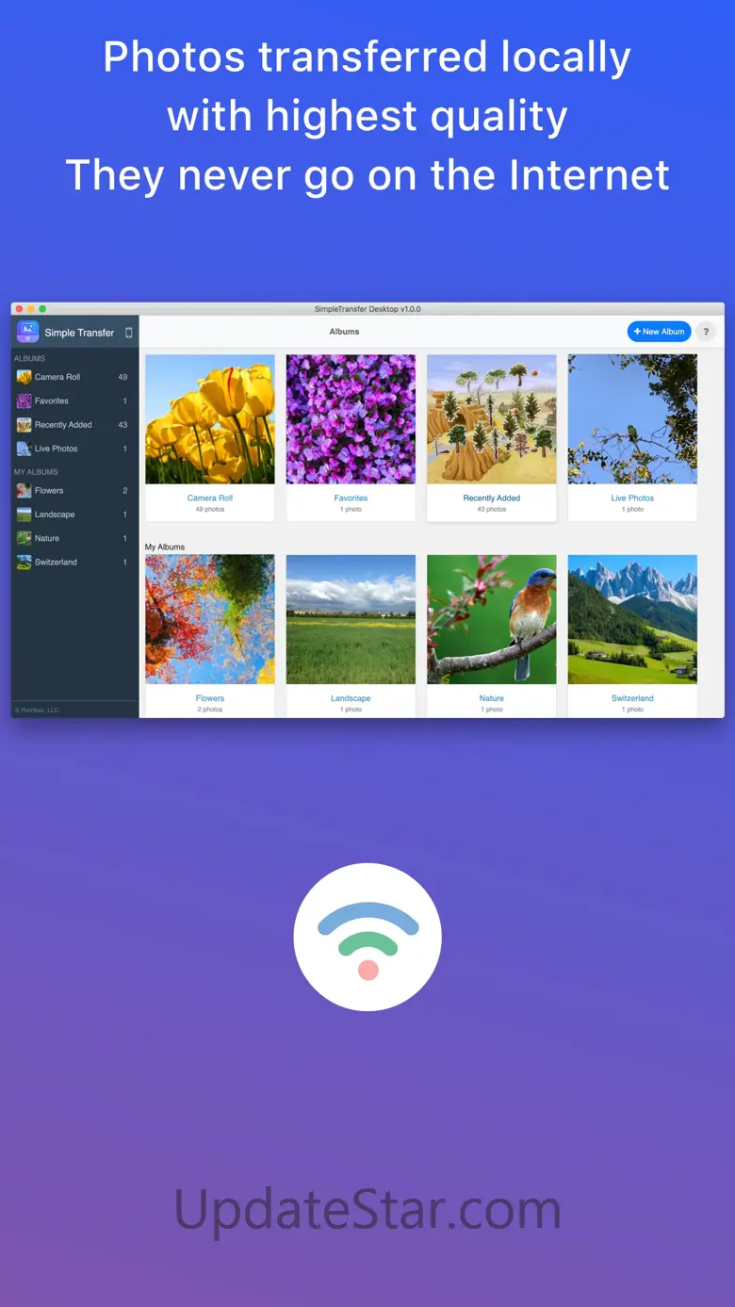Select Nature album in the sidebar
Image resolution: width=735 pixels, height=1307 pixels.
74,538
